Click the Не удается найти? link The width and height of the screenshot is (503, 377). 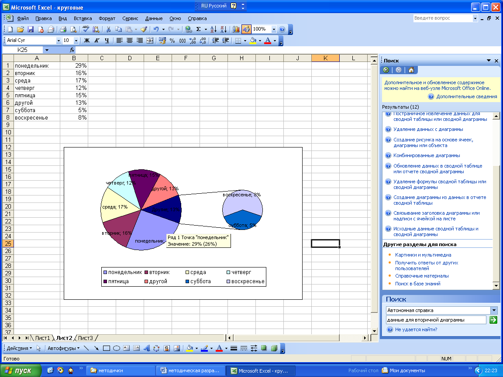point(416,329)
